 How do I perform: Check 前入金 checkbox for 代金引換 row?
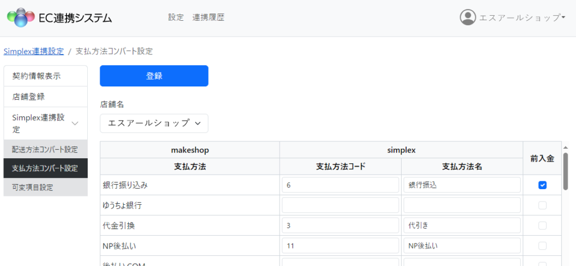coord(542,226)
